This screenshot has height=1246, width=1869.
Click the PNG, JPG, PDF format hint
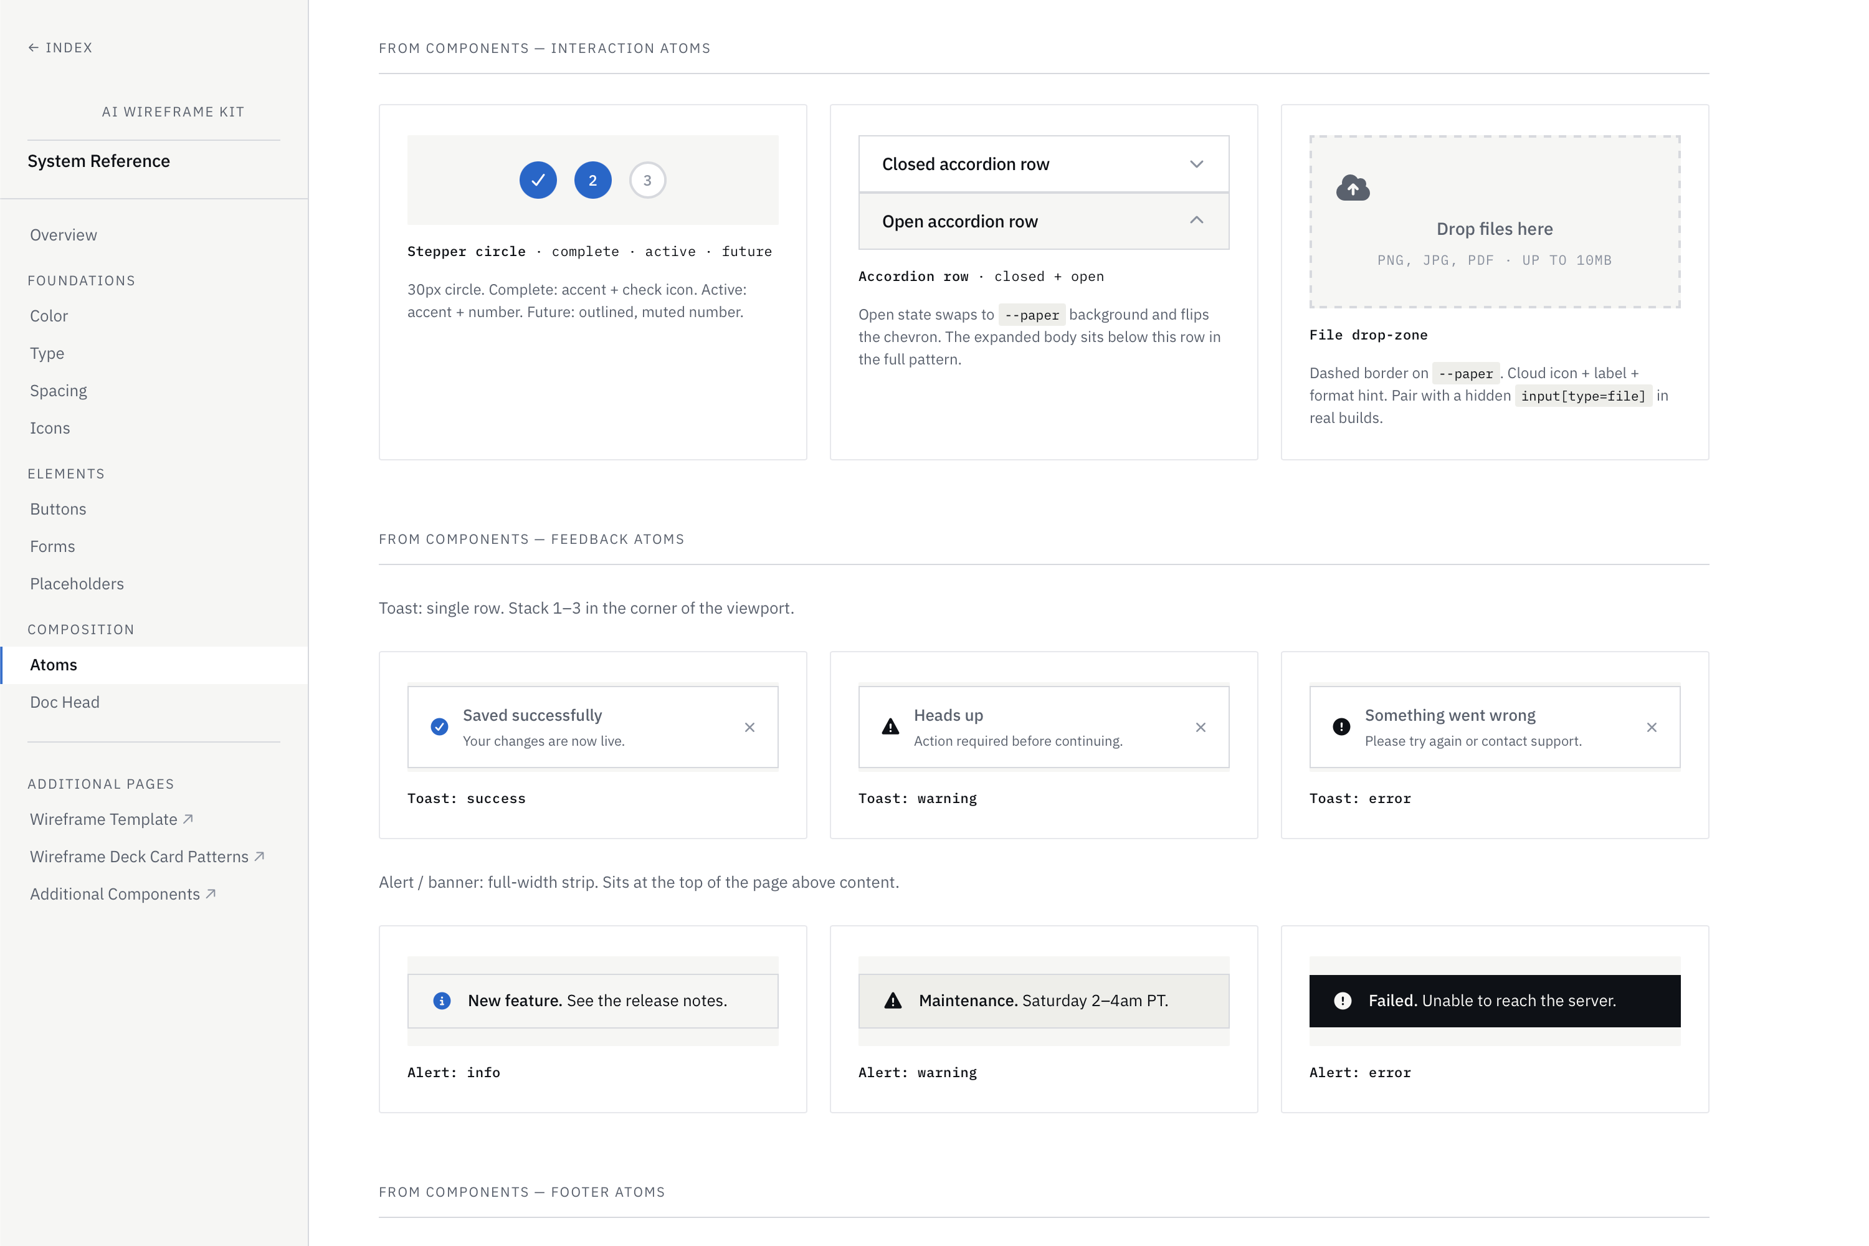[1494, 260]
